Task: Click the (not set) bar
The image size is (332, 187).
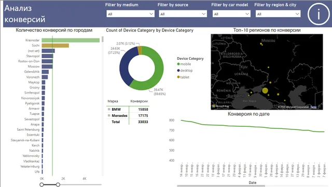Action: pyautogui.click(x=48, y=51)
